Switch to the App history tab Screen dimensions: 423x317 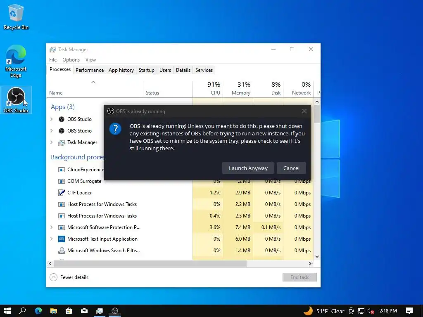(x=121, y=70)
